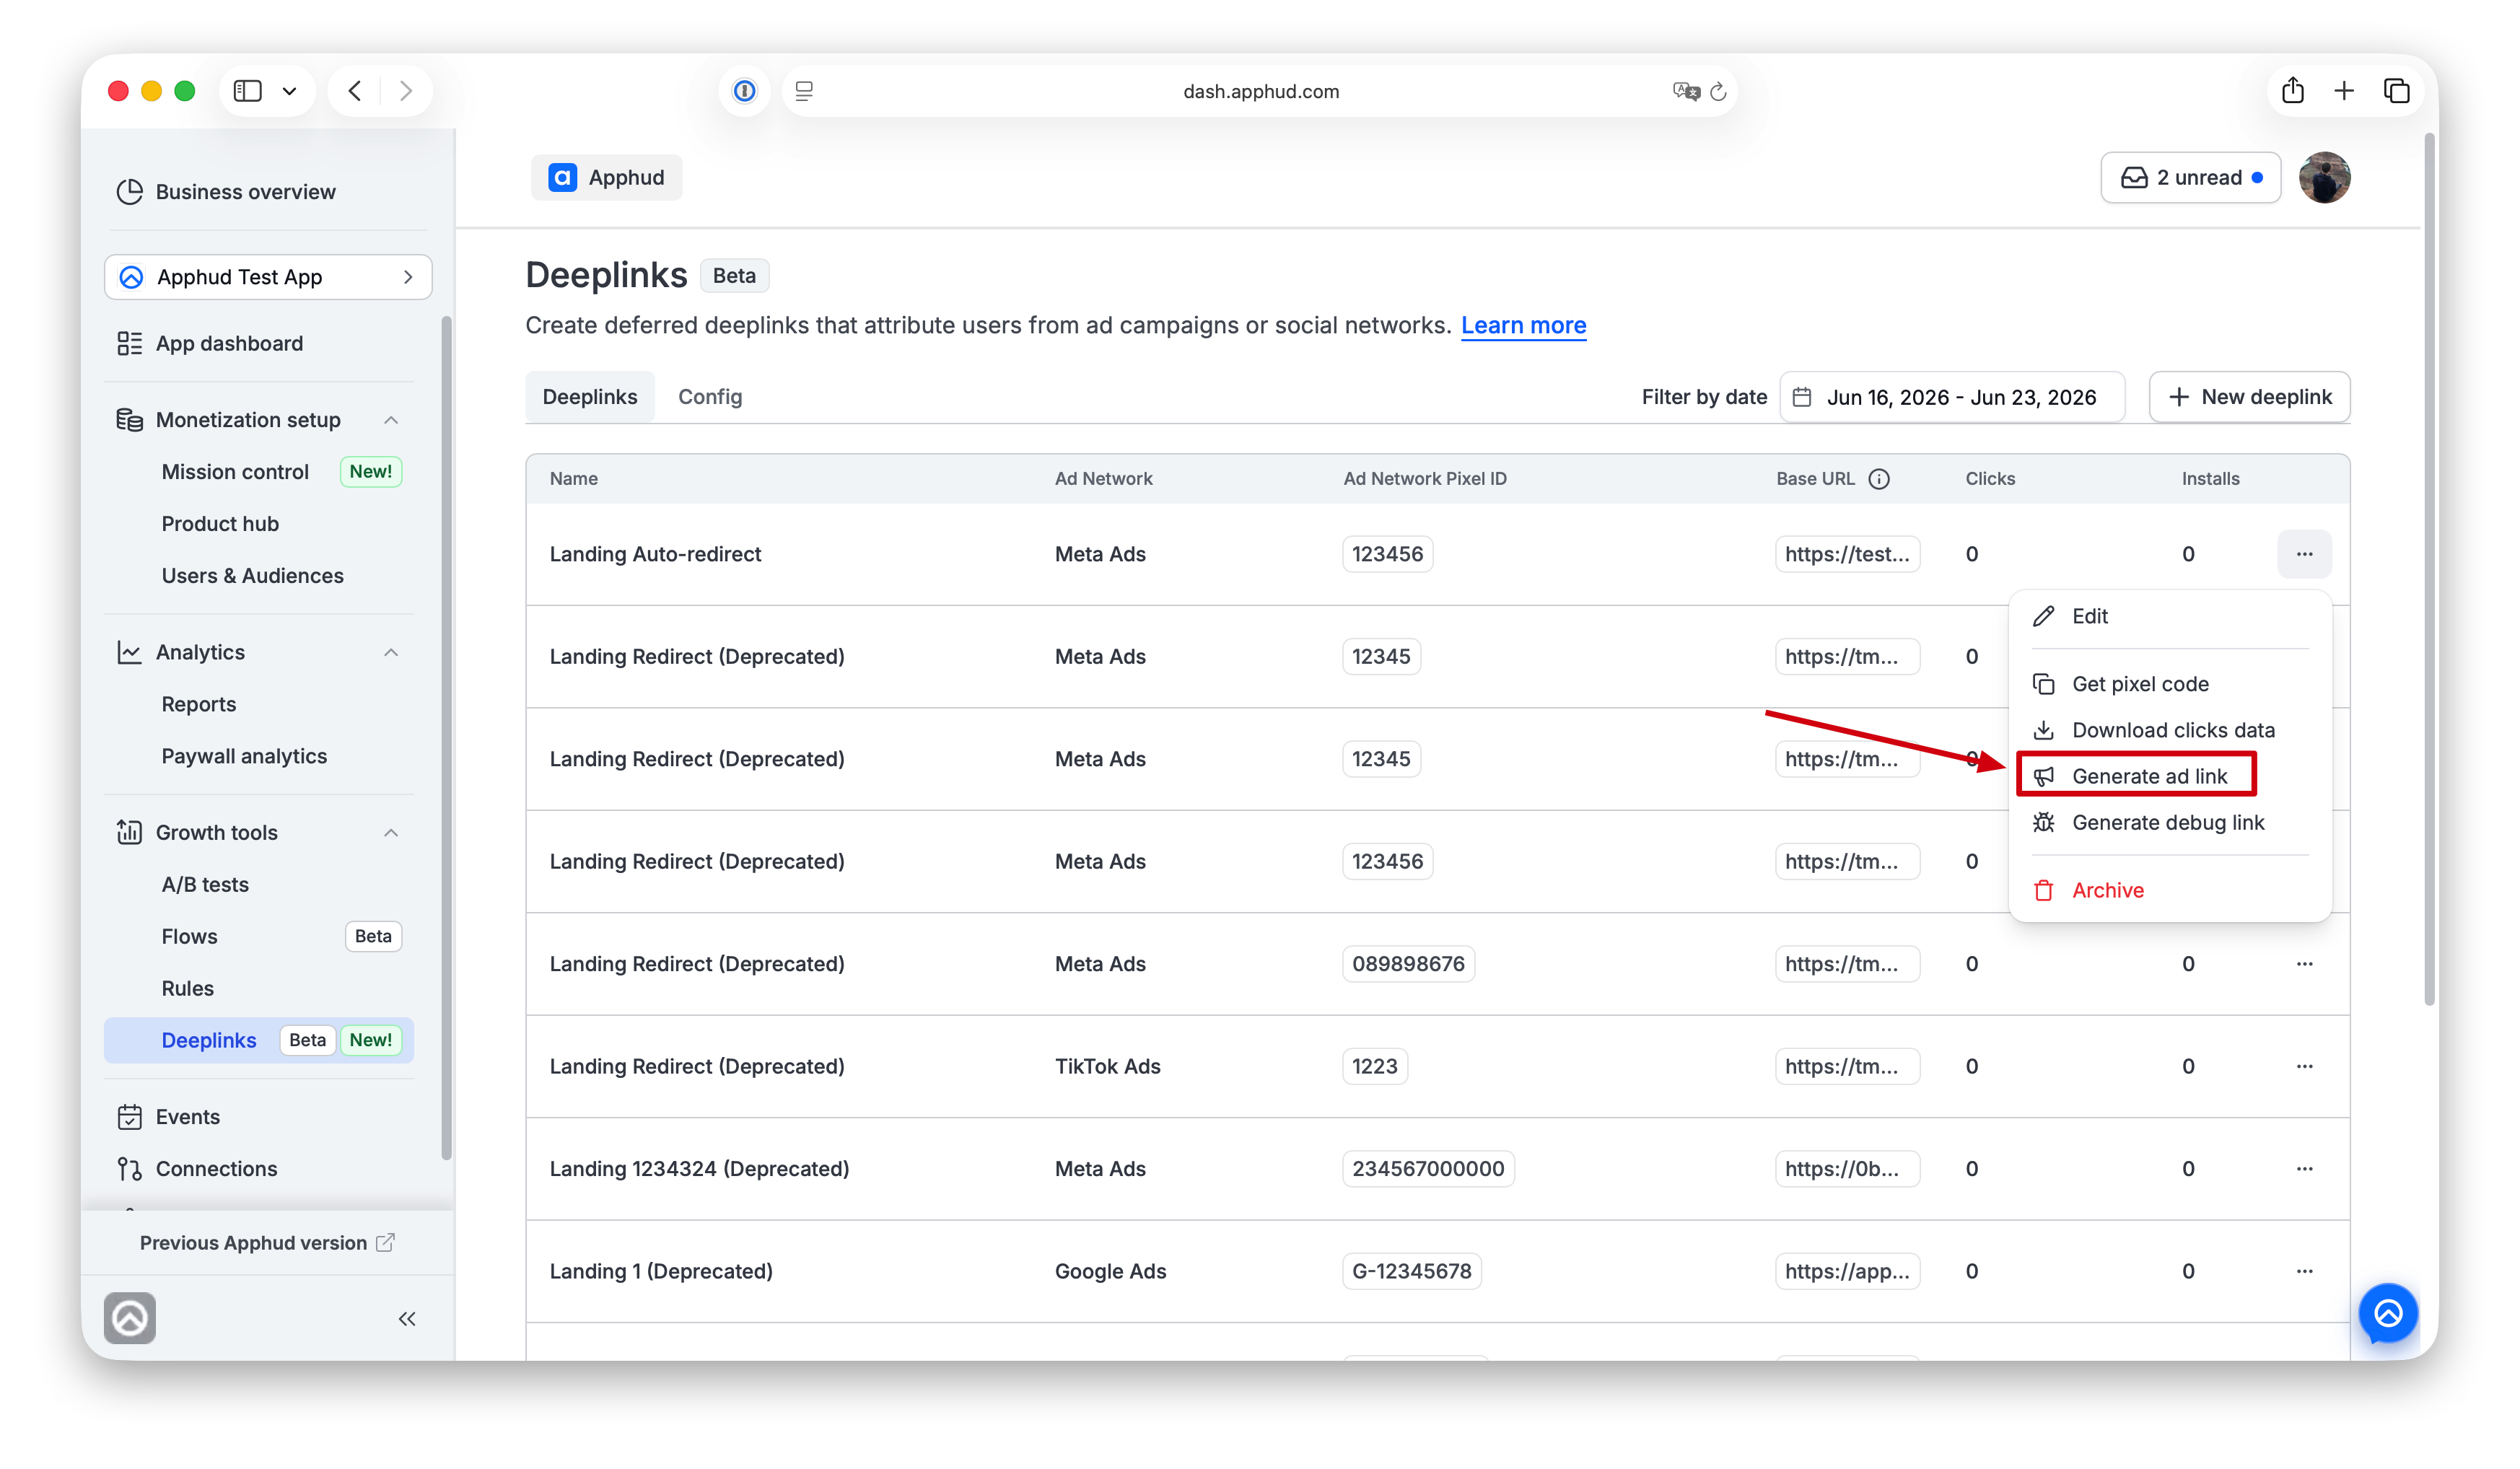The image size is (2520, 1469).
Task: Open Events from sidebar
Action: click(x=169, y=1116)
